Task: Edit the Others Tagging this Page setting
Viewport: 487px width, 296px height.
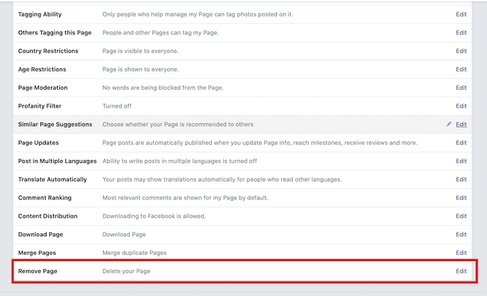Action: pyautogui.click(x=462, y=33)
